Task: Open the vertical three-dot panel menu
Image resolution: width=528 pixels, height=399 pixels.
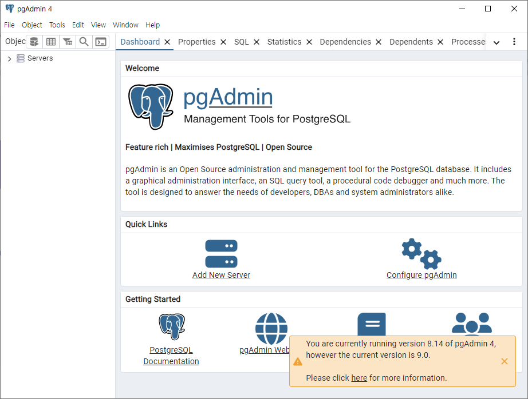Action: tap(514, 42)
